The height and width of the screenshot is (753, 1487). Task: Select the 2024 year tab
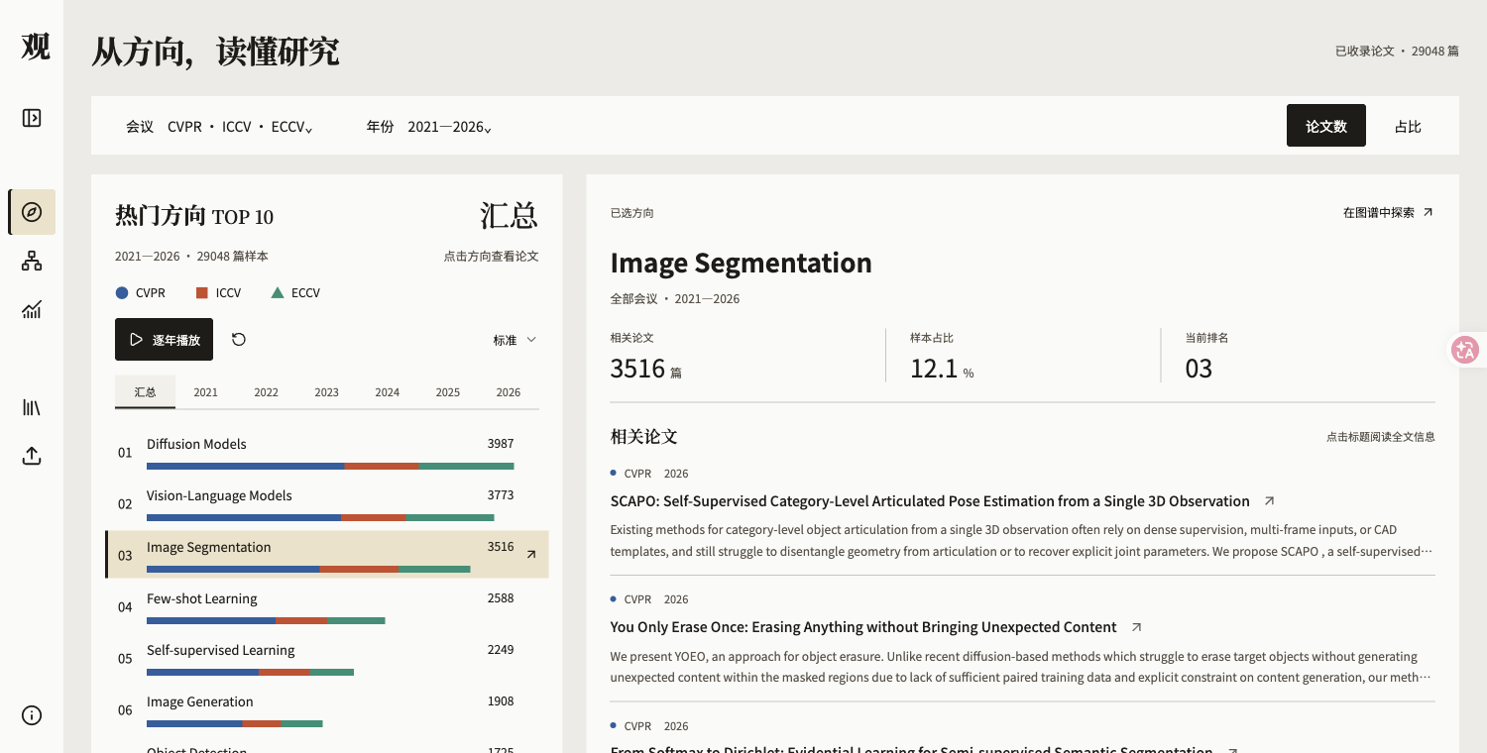point(387,392)
